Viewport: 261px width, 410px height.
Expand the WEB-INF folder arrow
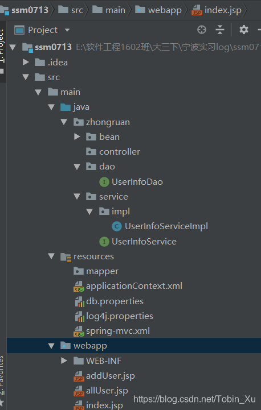64,361
